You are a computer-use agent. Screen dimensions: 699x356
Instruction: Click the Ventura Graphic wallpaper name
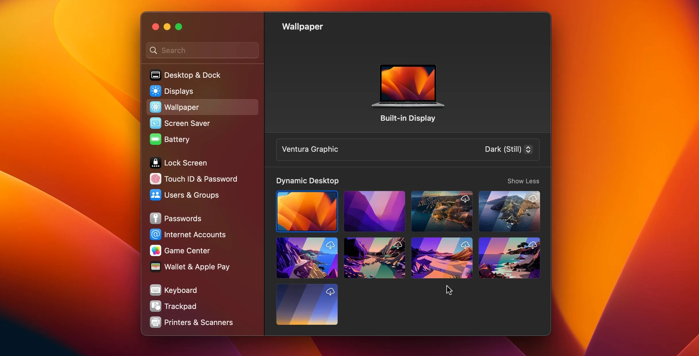pyautogui.click(x=310, y=149)
